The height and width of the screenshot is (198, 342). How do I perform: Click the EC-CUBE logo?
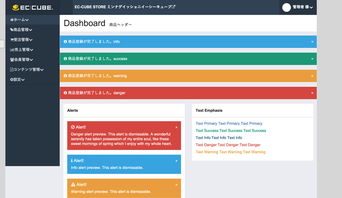[33, 8]
